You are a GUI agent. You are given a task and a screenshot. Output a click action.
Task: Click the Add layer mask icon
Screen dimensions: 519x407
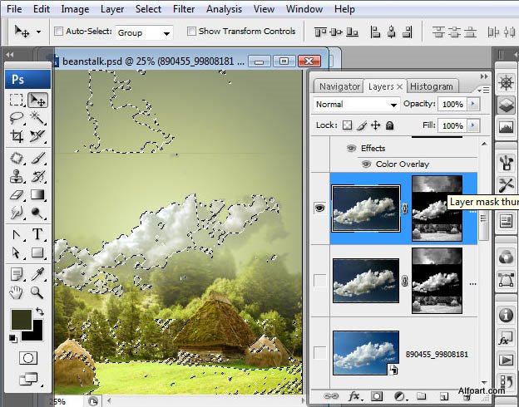point(377,396)
